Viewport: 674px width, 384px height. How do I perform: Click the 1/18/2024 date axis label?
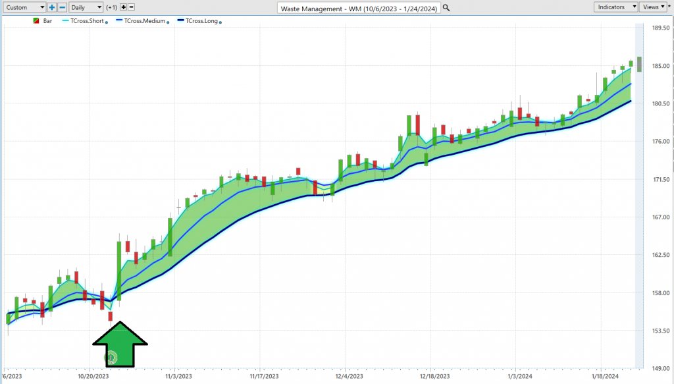click(x=605, y=376)
